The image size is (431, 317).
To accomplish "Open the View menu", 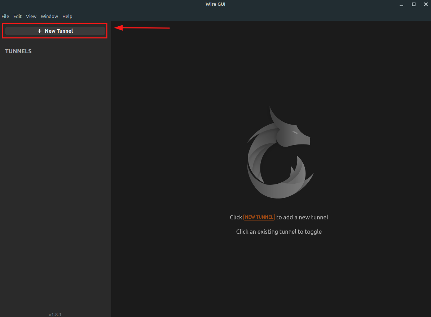I will pyautogui.click(x=31, y=16).
